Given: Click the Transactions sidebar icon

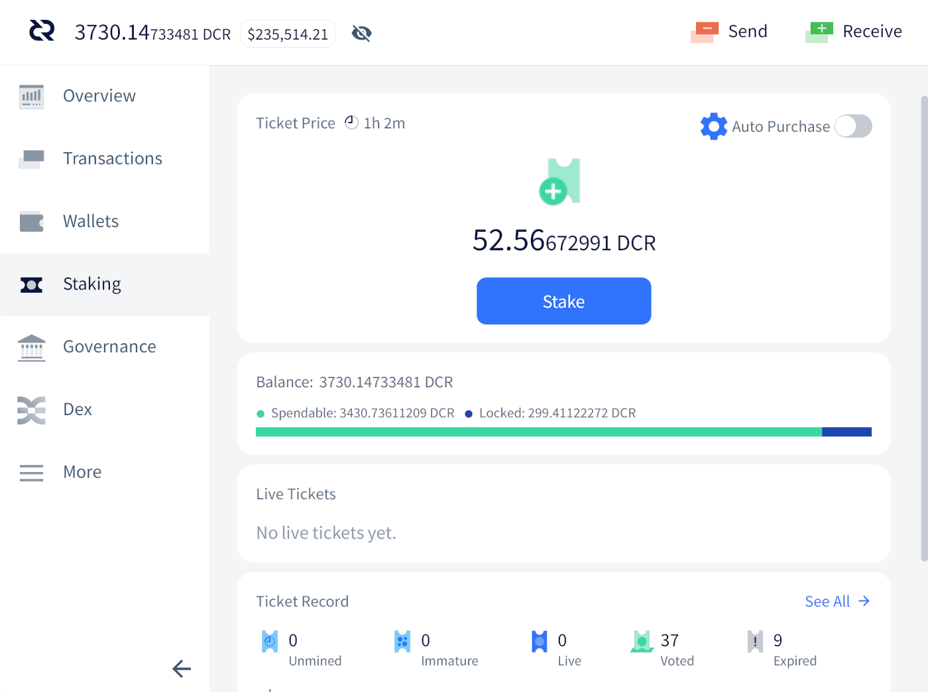Looking at the screenshot, I should click(31, 159).
